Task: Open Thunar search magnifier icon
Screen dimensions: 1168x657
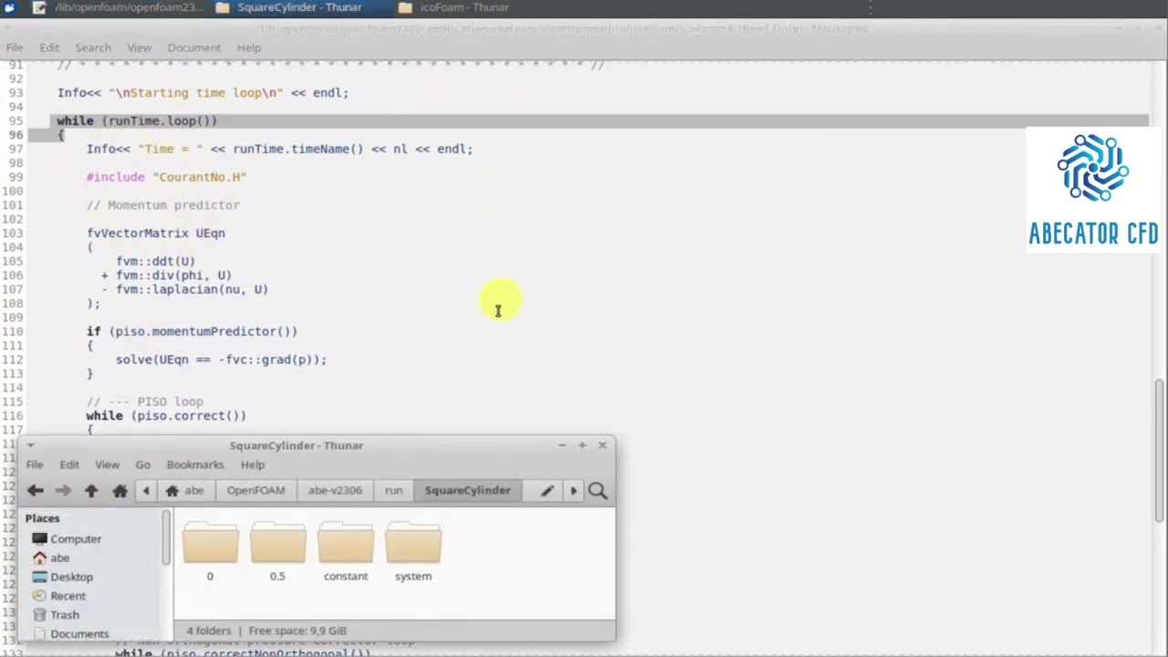Action: 598,491
